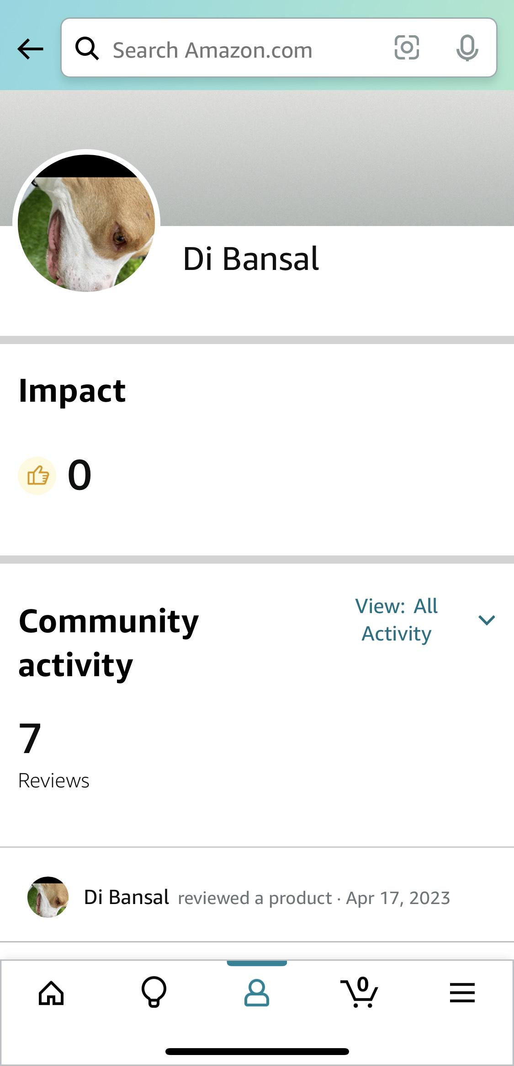Open the shopping cart

pos(360,992)
